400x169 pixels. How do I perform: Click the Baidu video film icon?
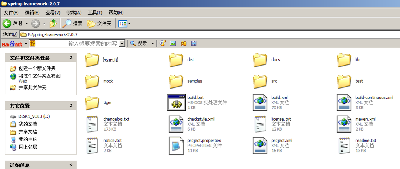(193, 43)
